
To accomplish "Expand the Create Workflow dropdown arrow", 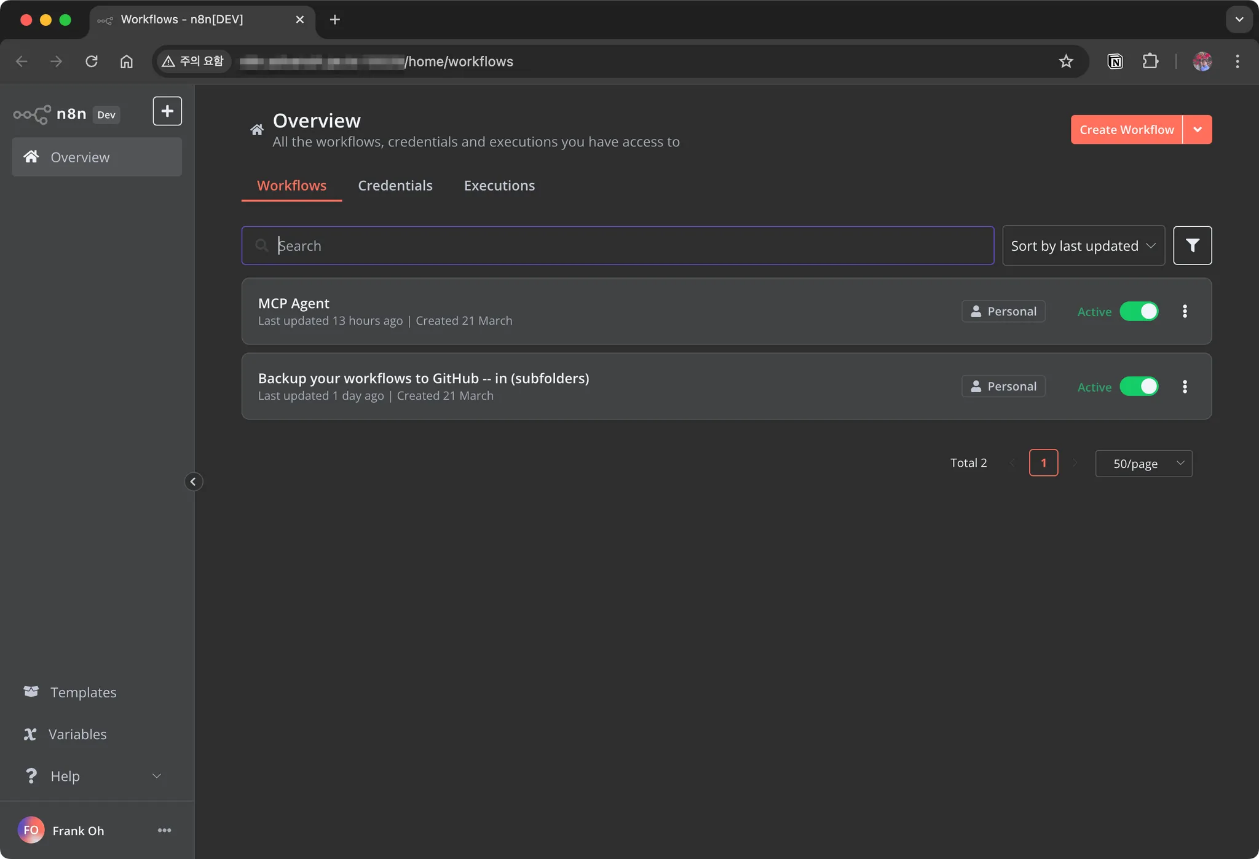I will (x=1198, y=130).
